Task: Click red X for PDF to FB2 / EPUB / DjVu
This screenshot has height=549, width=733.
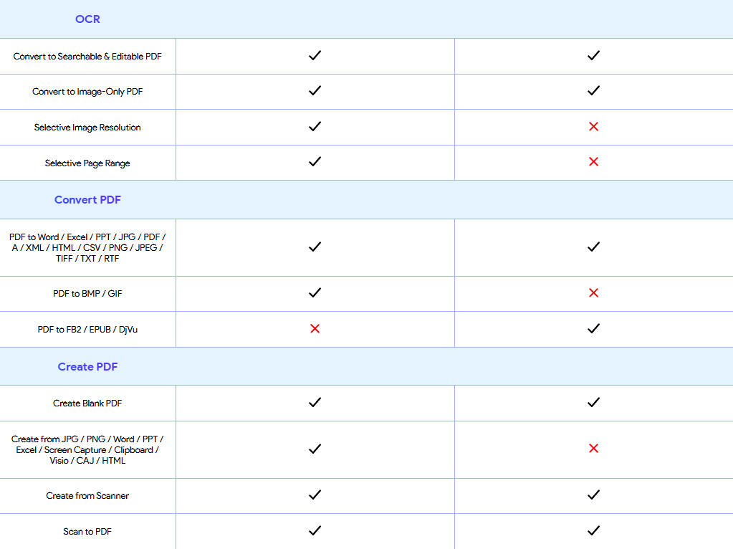Action: (315, 329)
